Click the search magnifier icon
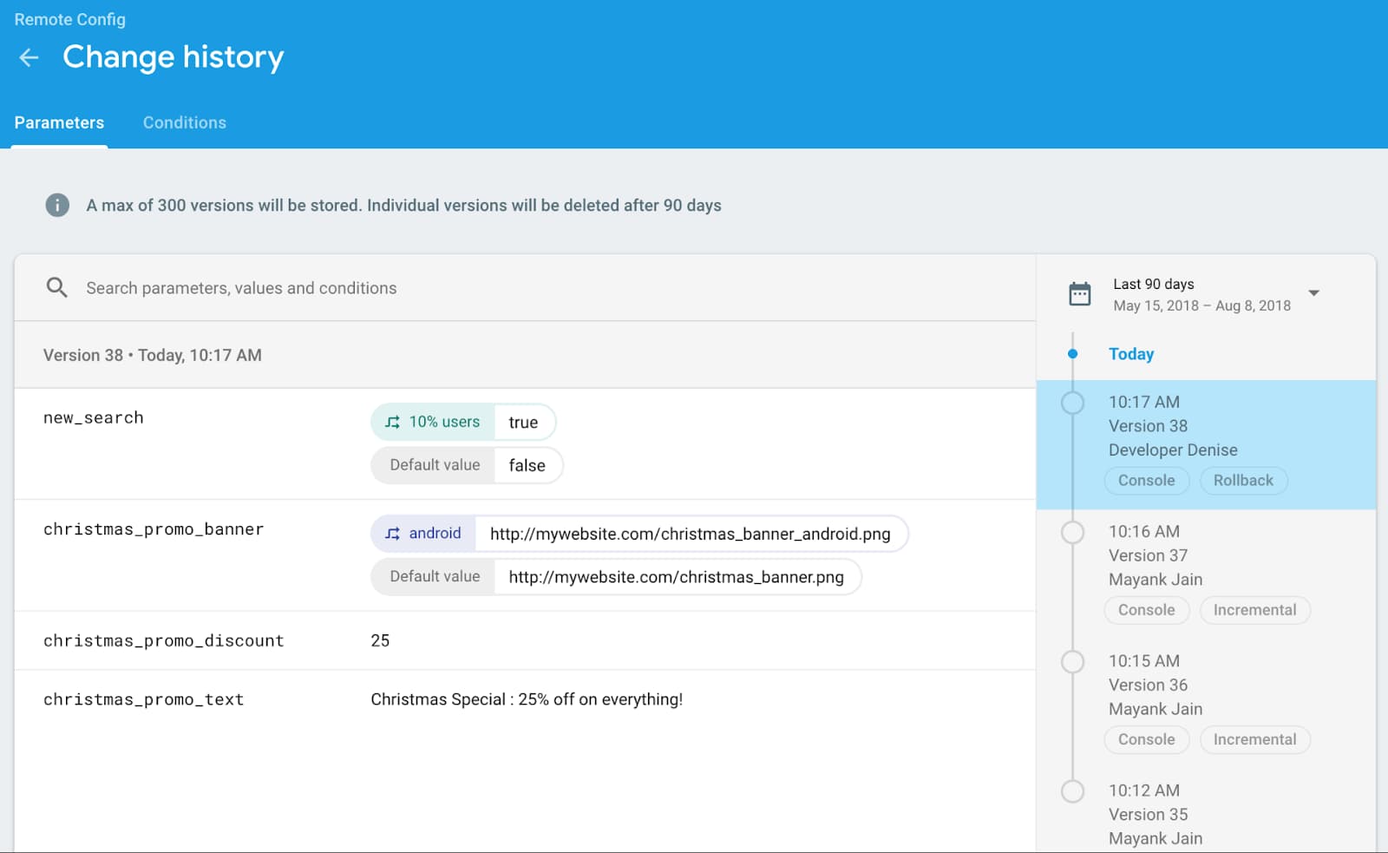The image size is (1388, 853). (x=57, y=288)
